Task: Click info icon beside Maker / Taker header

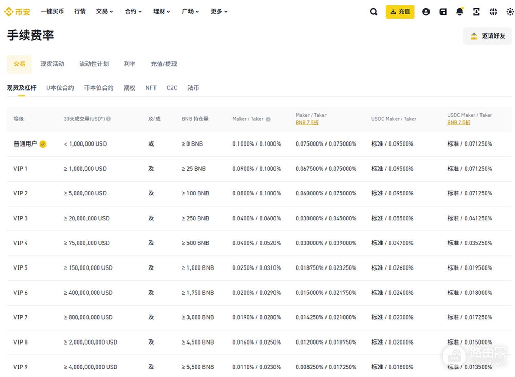Action: click(x=268, y=119)
